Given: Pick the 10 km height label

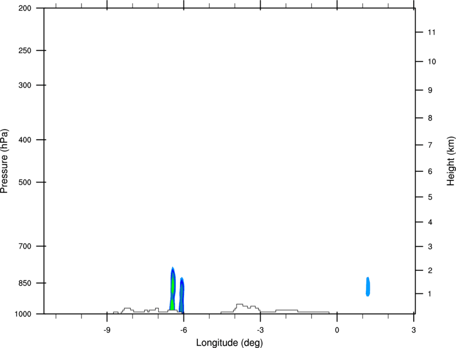Looking at the screenshot, I should point(432,62).
